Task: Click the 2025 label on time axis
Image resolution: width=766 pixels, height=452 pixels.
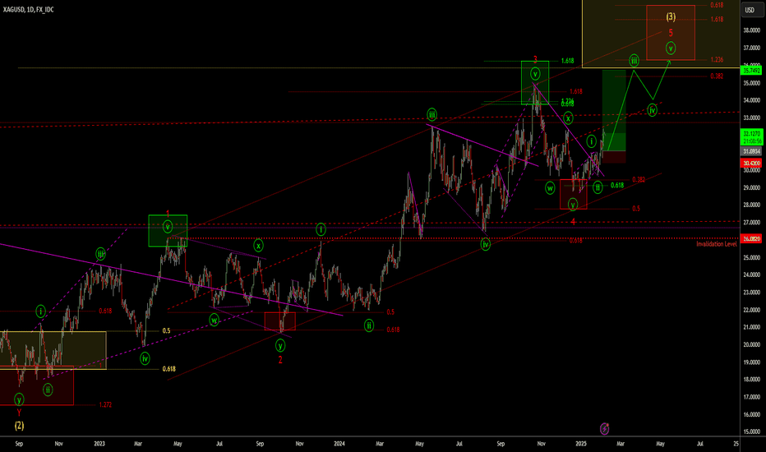Action: (x=581, y=444)
